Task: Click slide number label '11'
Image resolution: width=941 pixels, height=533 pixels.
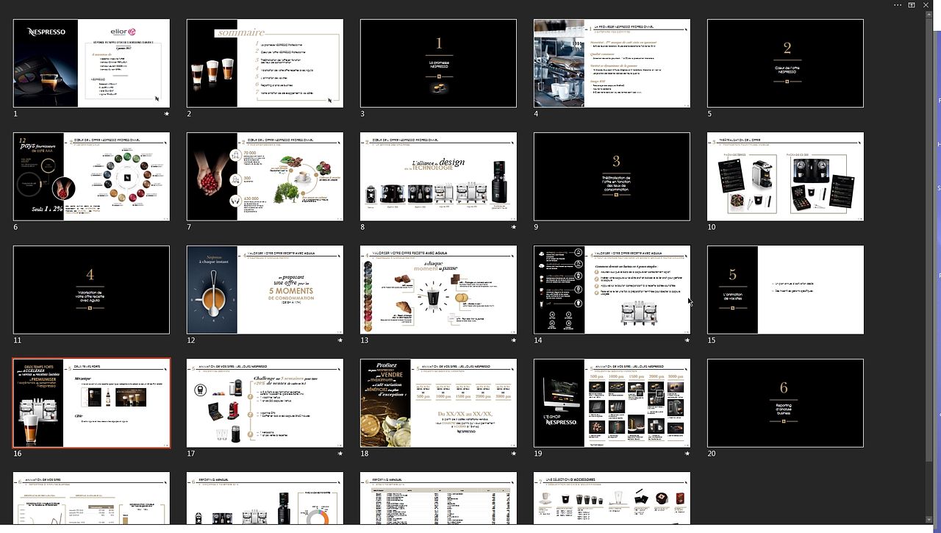Action: [18, 341]
